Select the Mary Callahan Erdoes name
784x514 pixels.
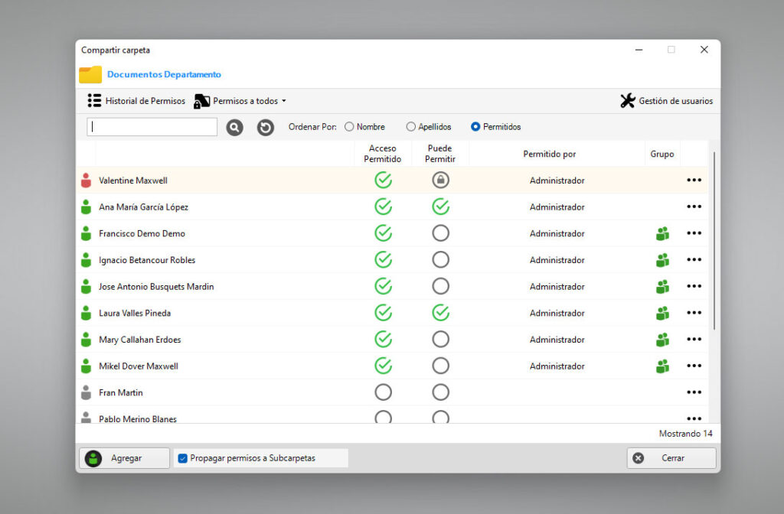140,340
